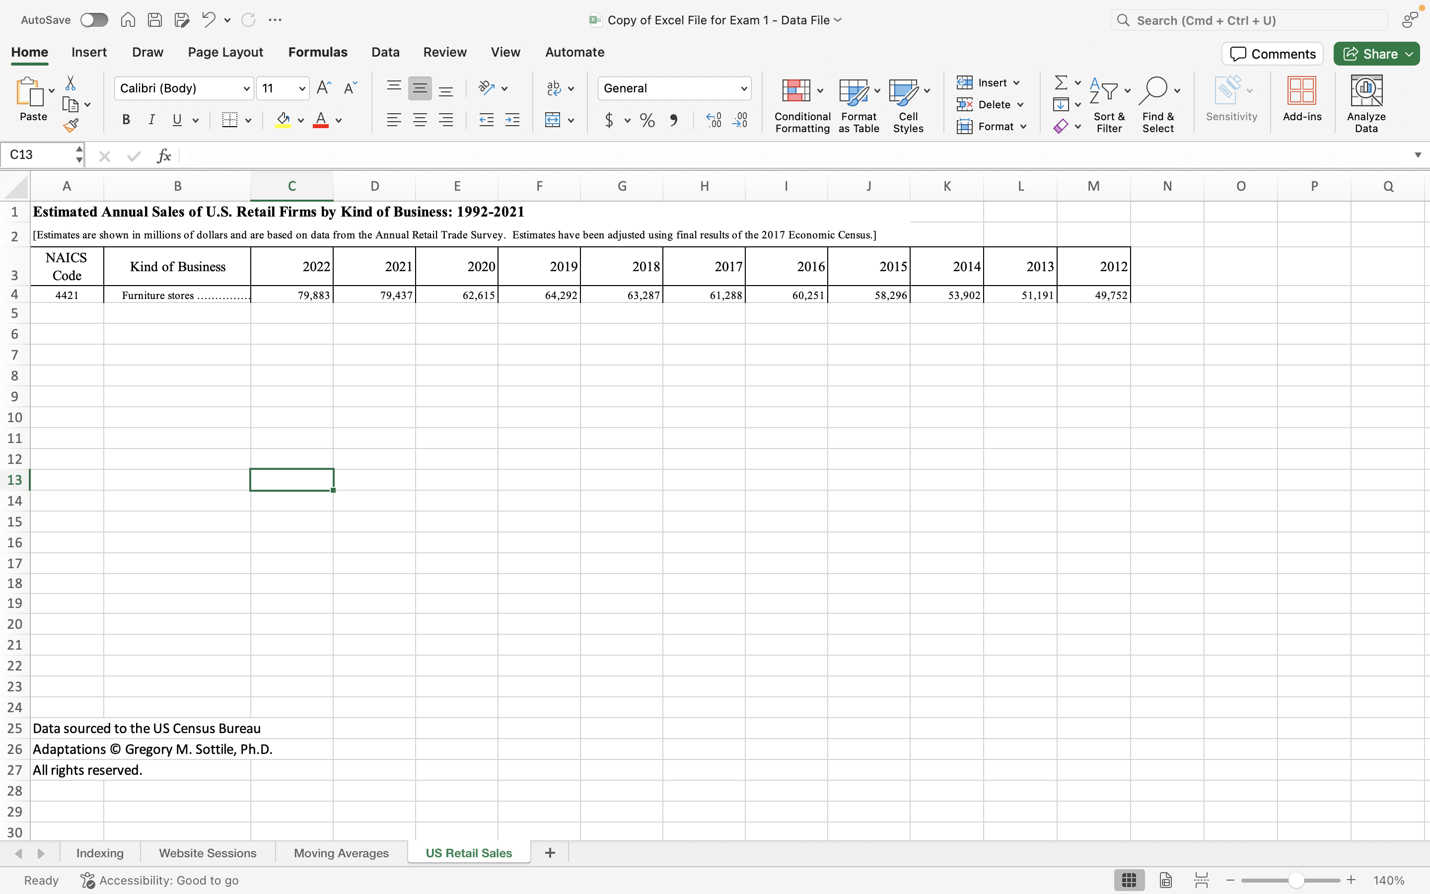Open Comments
The height and width of the screenshot is (894, 1430).
[1271, 53]
